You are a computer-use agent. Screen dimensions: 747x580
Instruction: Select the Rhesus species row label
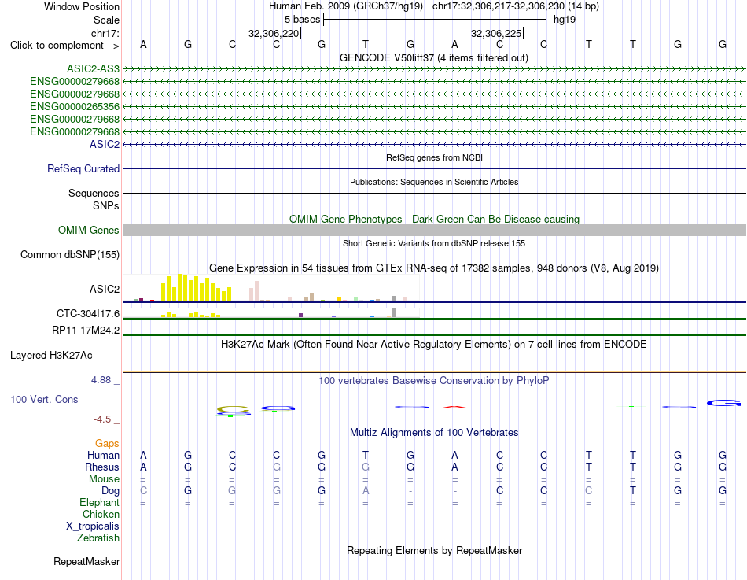pos(102,467)
